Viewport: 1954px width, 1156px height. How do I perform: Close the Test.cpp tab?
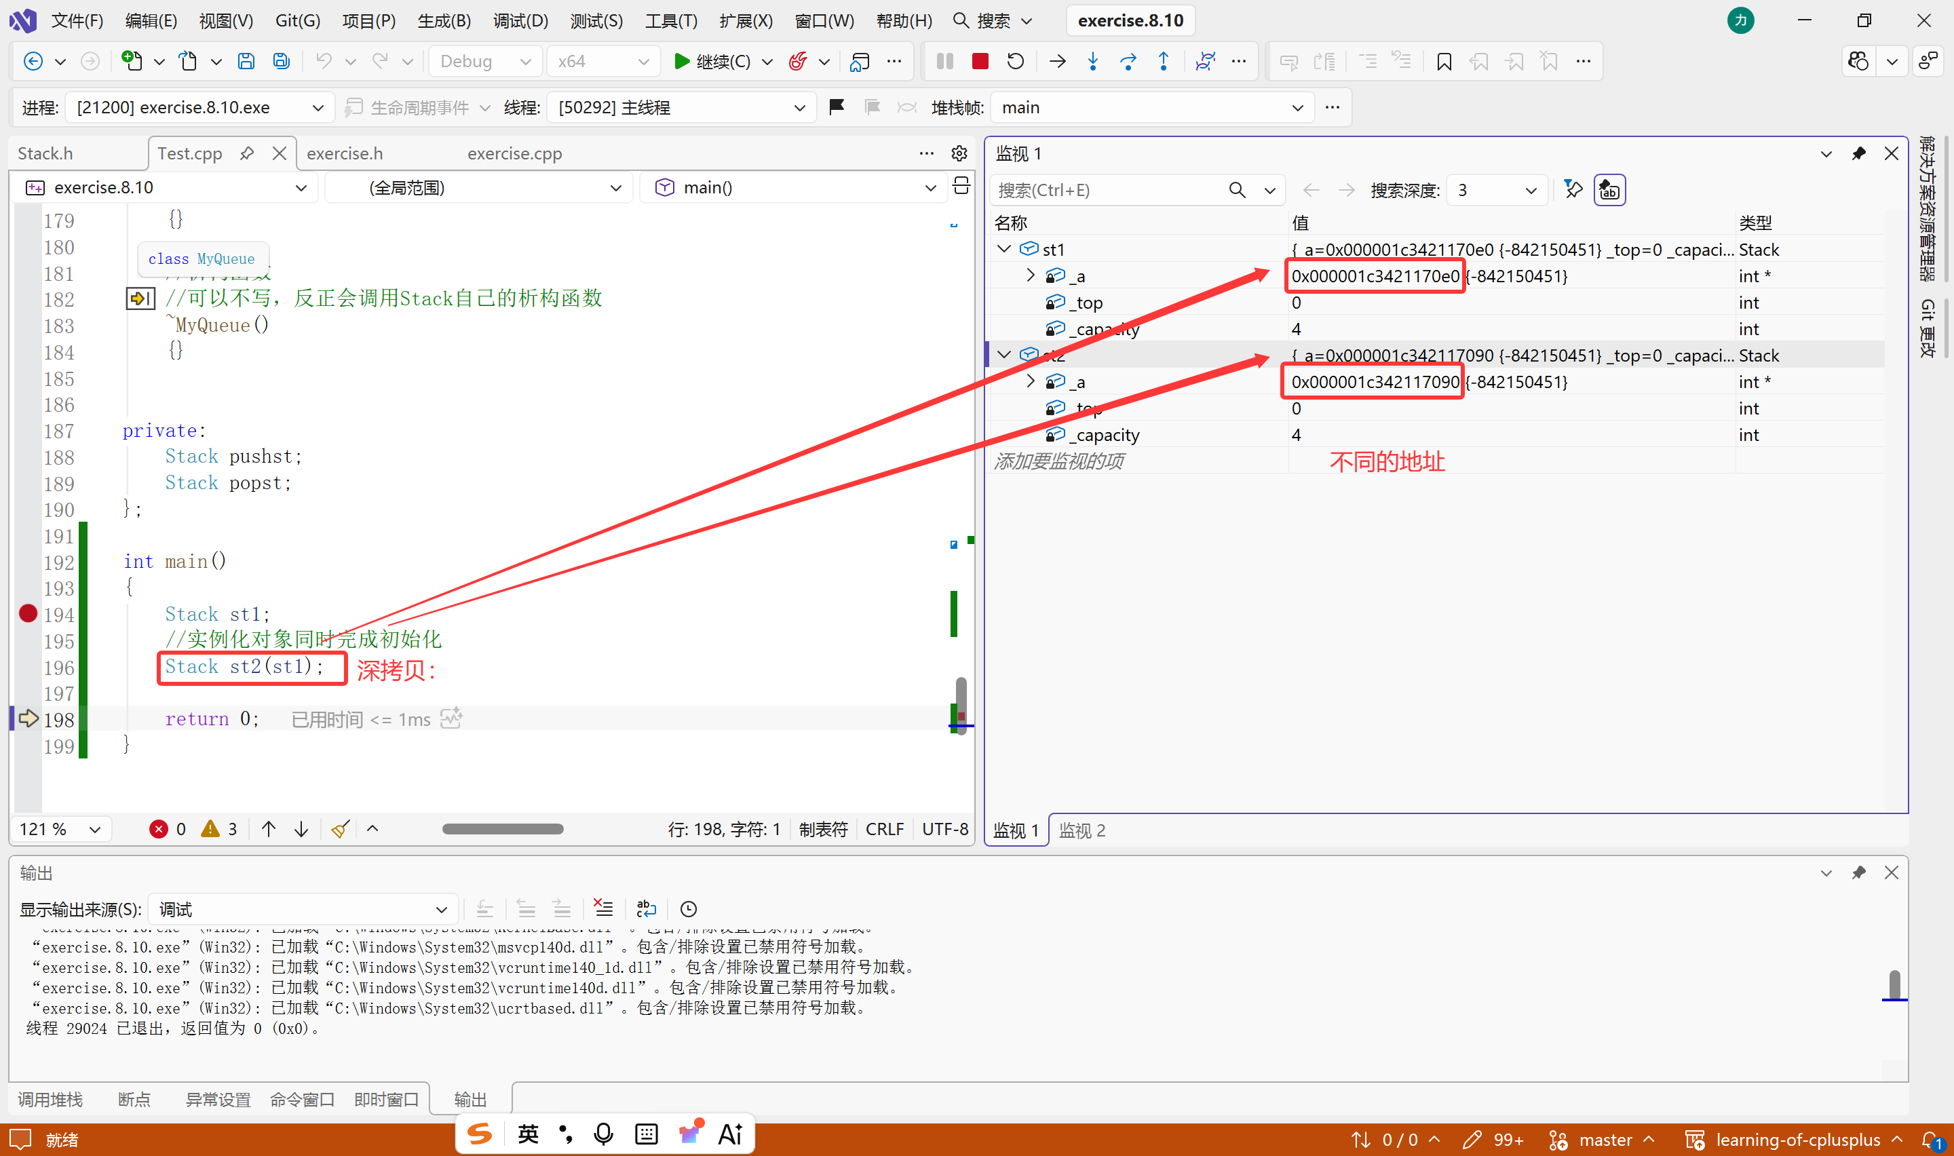(x=280, y=153)
